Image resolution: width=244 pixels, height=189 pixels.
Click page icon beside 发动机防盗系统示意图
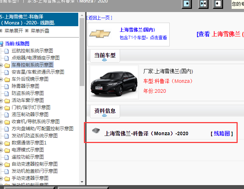tap(6, 136)
